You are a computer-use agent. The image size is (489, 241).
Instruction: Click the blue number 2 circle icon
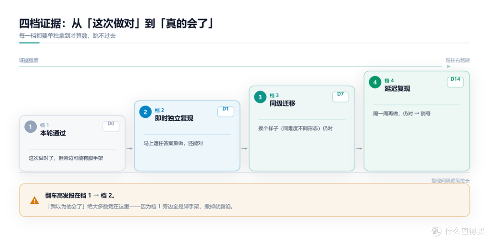pyautogui.click(x=145, y=112)
